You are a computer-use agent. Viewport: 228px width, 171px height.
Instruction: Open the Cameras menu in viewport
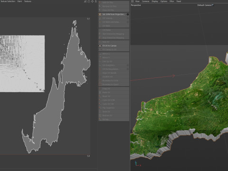point(145,1)
